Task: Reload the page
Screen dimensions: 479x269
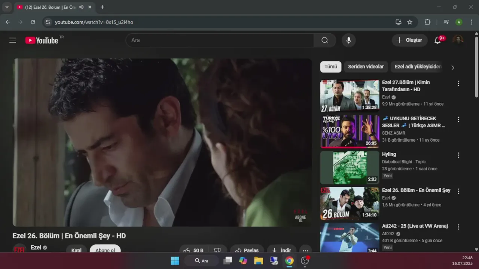Action: pos(33,22)
